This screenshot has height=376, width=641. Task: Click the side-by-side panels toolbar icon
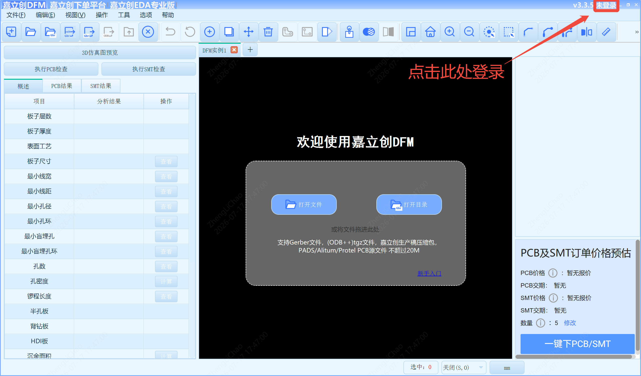[388, 32]
